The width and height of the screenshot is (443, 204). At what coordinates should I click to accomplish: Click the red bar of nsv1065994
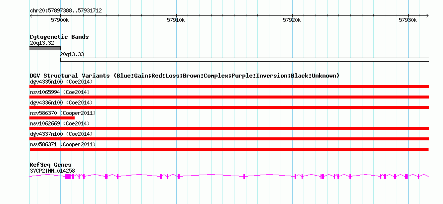pyautogui.click(x=229, y=97)
